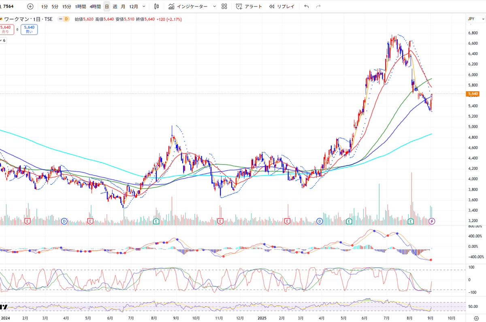Open the red earnings E marker near May 2024
The height and width of the screenshot is (322, 486).
pos(90,221)
